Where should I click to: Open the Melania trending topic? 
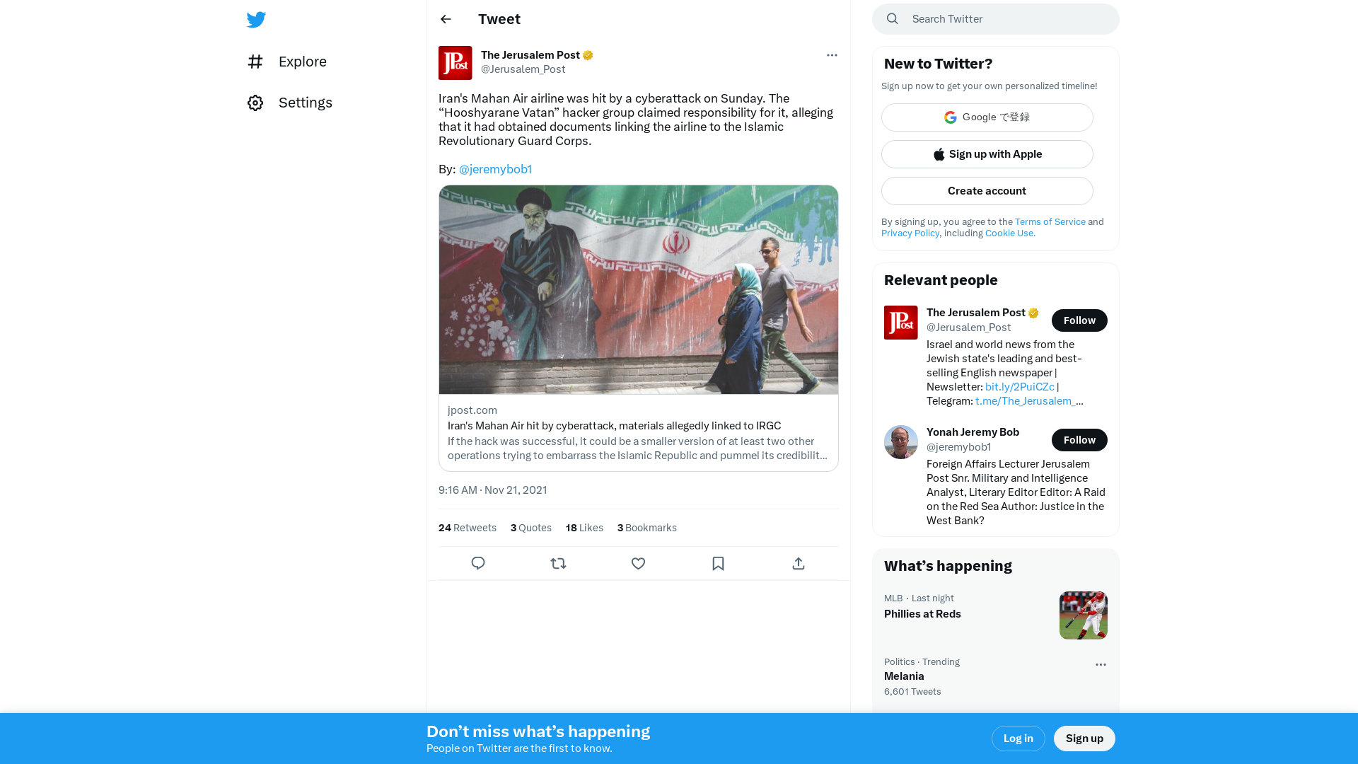(x=904, y=676)
